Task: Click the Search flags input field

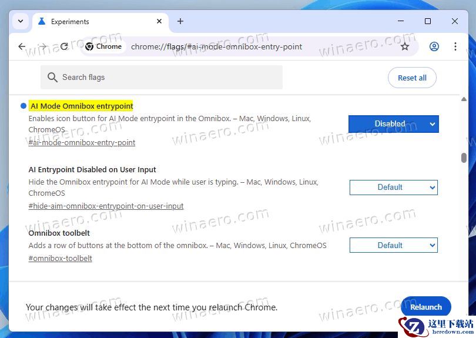Action: (x=162, y=77)
